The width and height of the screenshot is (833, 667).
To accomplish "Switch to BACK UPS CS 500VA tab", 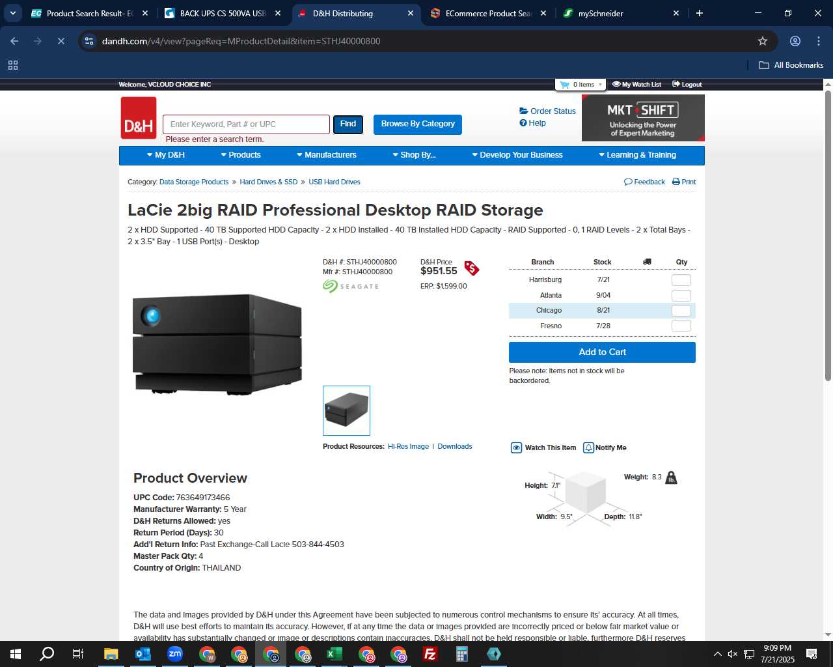I will pos(223,13).
